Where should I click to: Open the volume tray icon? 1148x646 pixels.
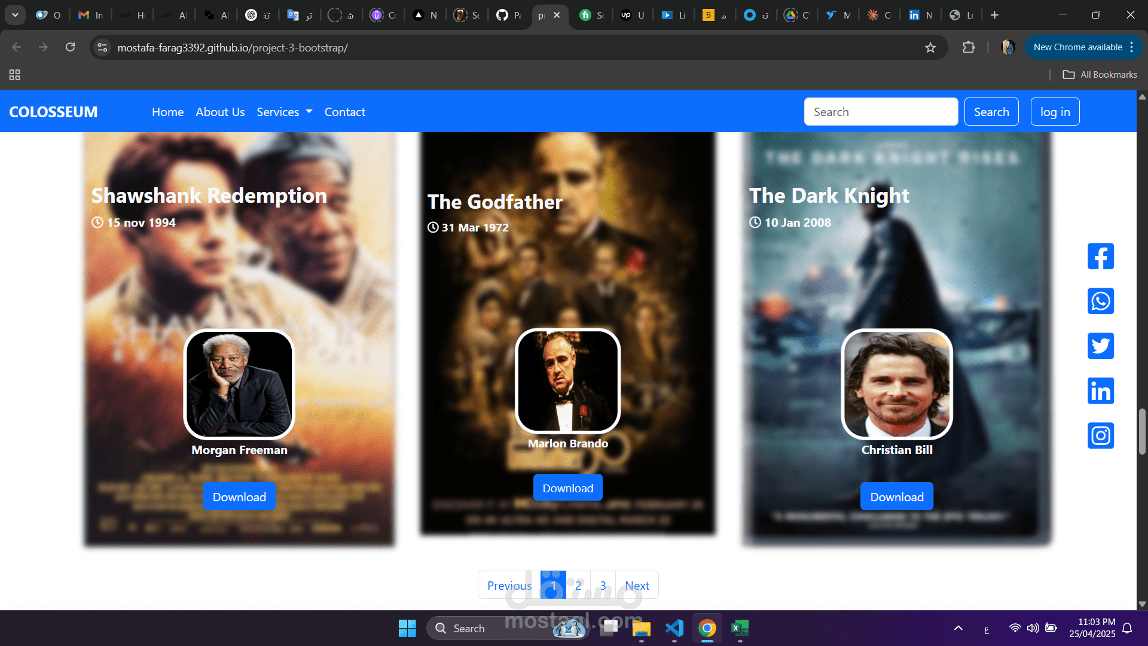[x=1033, y=628]
